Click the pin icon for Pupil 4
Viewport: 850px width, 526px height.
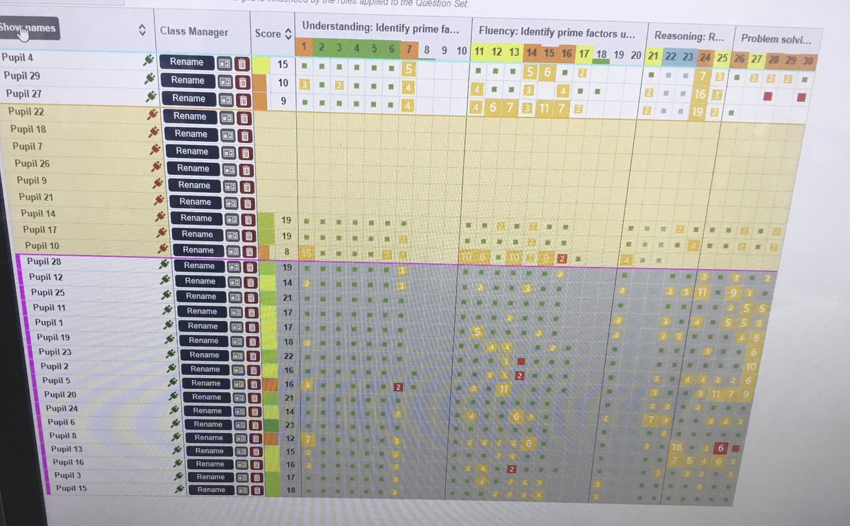click(149, 61)
